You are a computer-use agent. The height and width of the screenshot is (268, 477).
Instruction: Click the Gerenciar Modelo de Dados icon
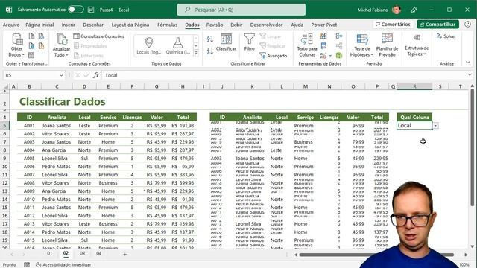(339, 56)
